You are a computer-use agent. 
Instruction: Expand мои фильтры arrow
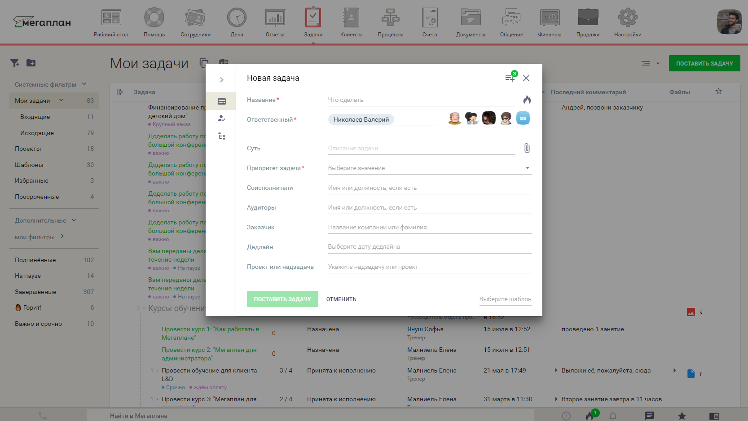point(62,236)
